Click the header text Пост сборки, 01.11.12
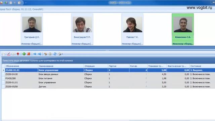Screen dimensions: 215x121 point(18,9)
